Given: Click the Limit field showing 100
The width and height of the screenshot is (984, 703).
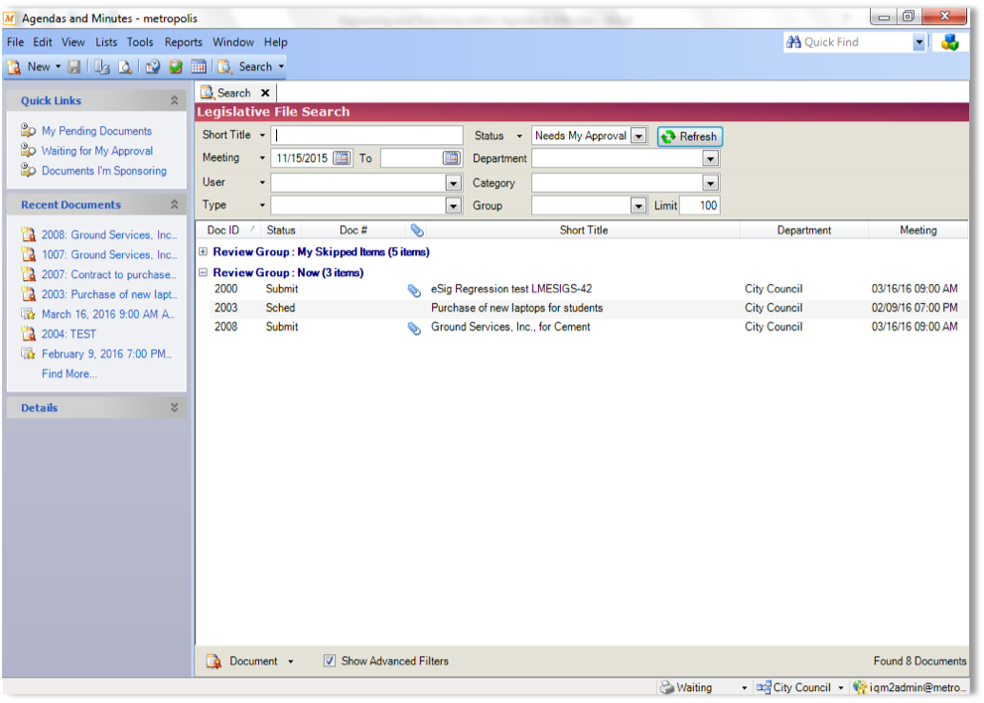Looking at the screenshot, I should (x=700, y=206).
